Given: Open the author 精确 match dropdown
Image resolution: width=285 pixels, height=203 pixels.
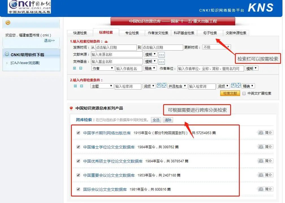Looking at the screenshot, I should point(150,68).
